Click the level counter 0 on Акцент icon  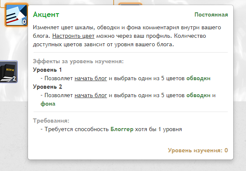24,22
